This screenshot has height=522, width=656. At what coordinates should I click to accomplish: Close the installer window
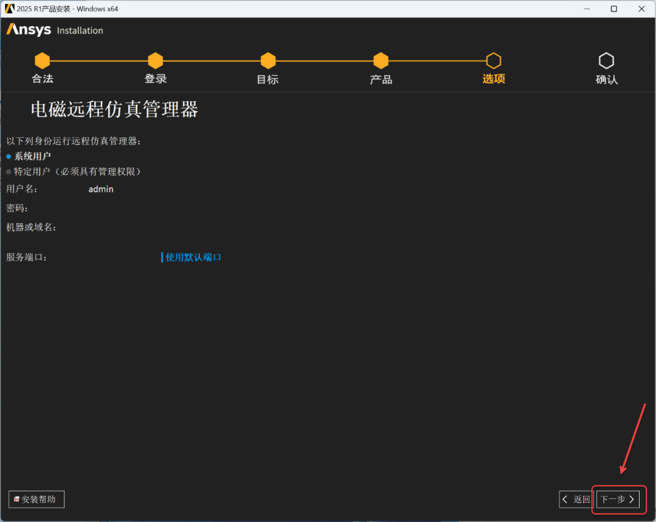[641, 9]
